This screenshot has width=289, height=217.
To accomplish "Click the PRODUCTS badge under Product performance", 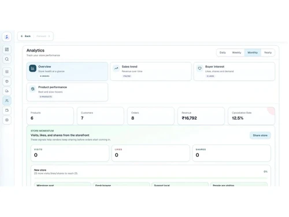I will (x=46, y=97).
